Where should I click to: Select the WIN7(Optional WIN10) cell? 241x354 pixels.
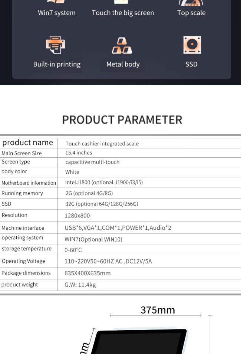[x=93, y=239]
